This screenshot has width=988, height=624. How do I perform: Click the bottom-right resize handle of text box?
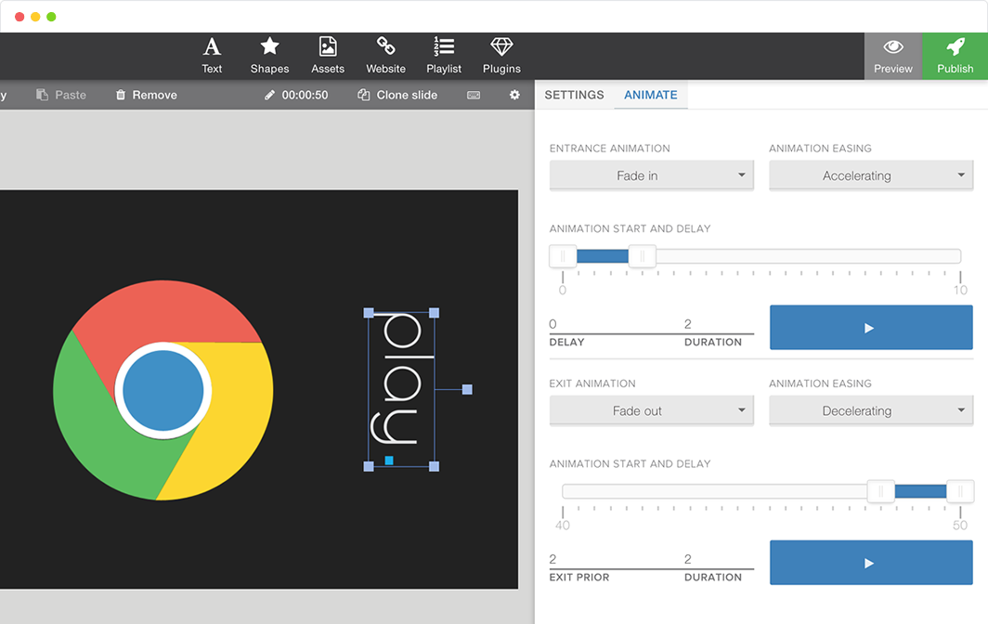point(435,466)
